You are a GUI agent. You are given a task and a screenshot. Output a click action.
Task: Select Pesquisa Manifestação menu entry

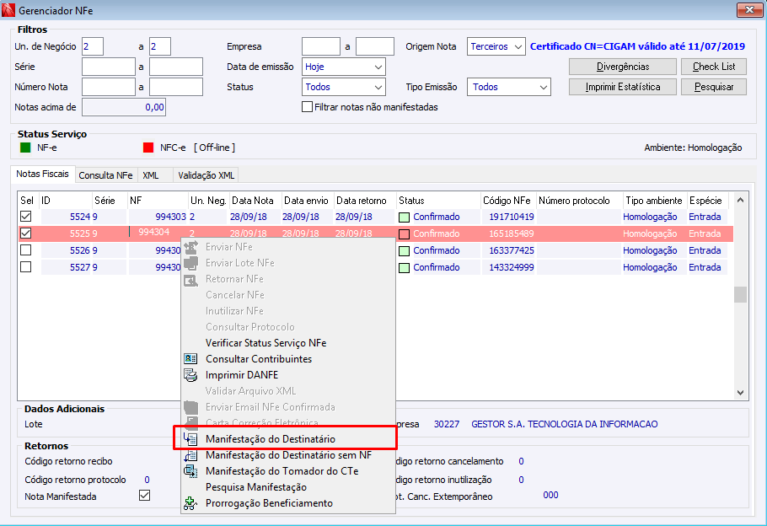[x=256, y=487]
